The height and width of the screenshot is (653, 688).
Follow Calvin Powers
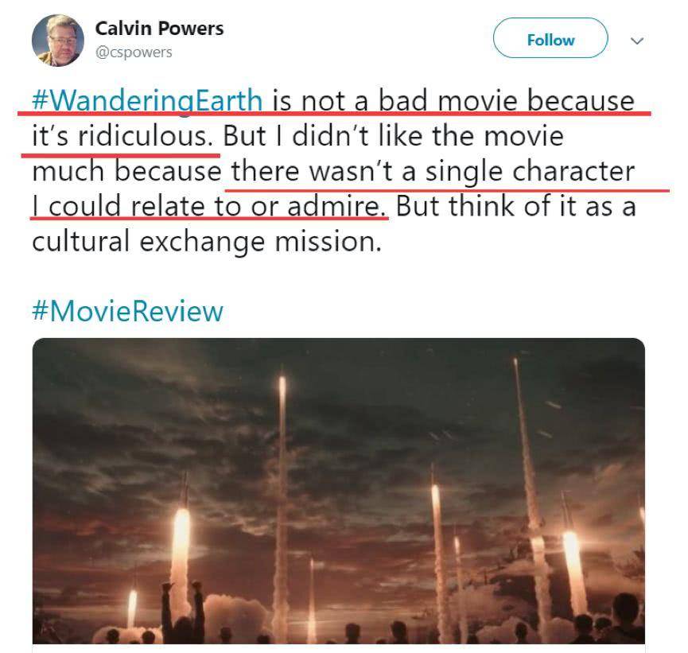click(x=550, y=38)
